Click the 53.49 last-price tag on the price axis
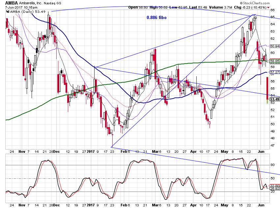The width and height of the screenshot is (280, 208). coord(274,99)
